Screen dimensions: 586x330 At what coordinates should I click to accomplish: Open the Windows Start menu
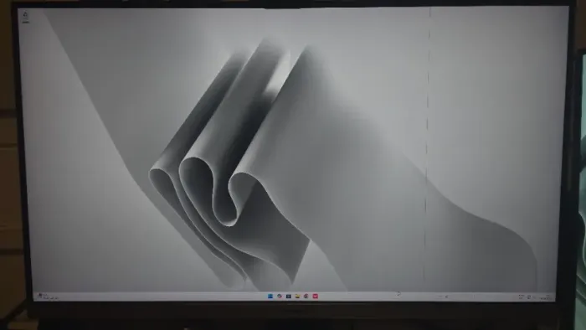(270, 296)
